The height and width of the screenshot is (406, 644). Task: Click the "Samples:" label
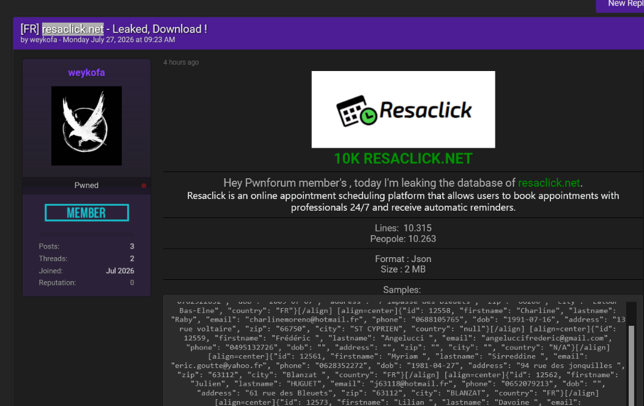click(402, 290)
